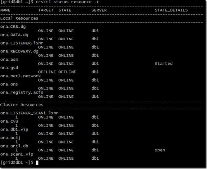Select the STATE column header
Screen dimensions: 207x169
(65, 10)
